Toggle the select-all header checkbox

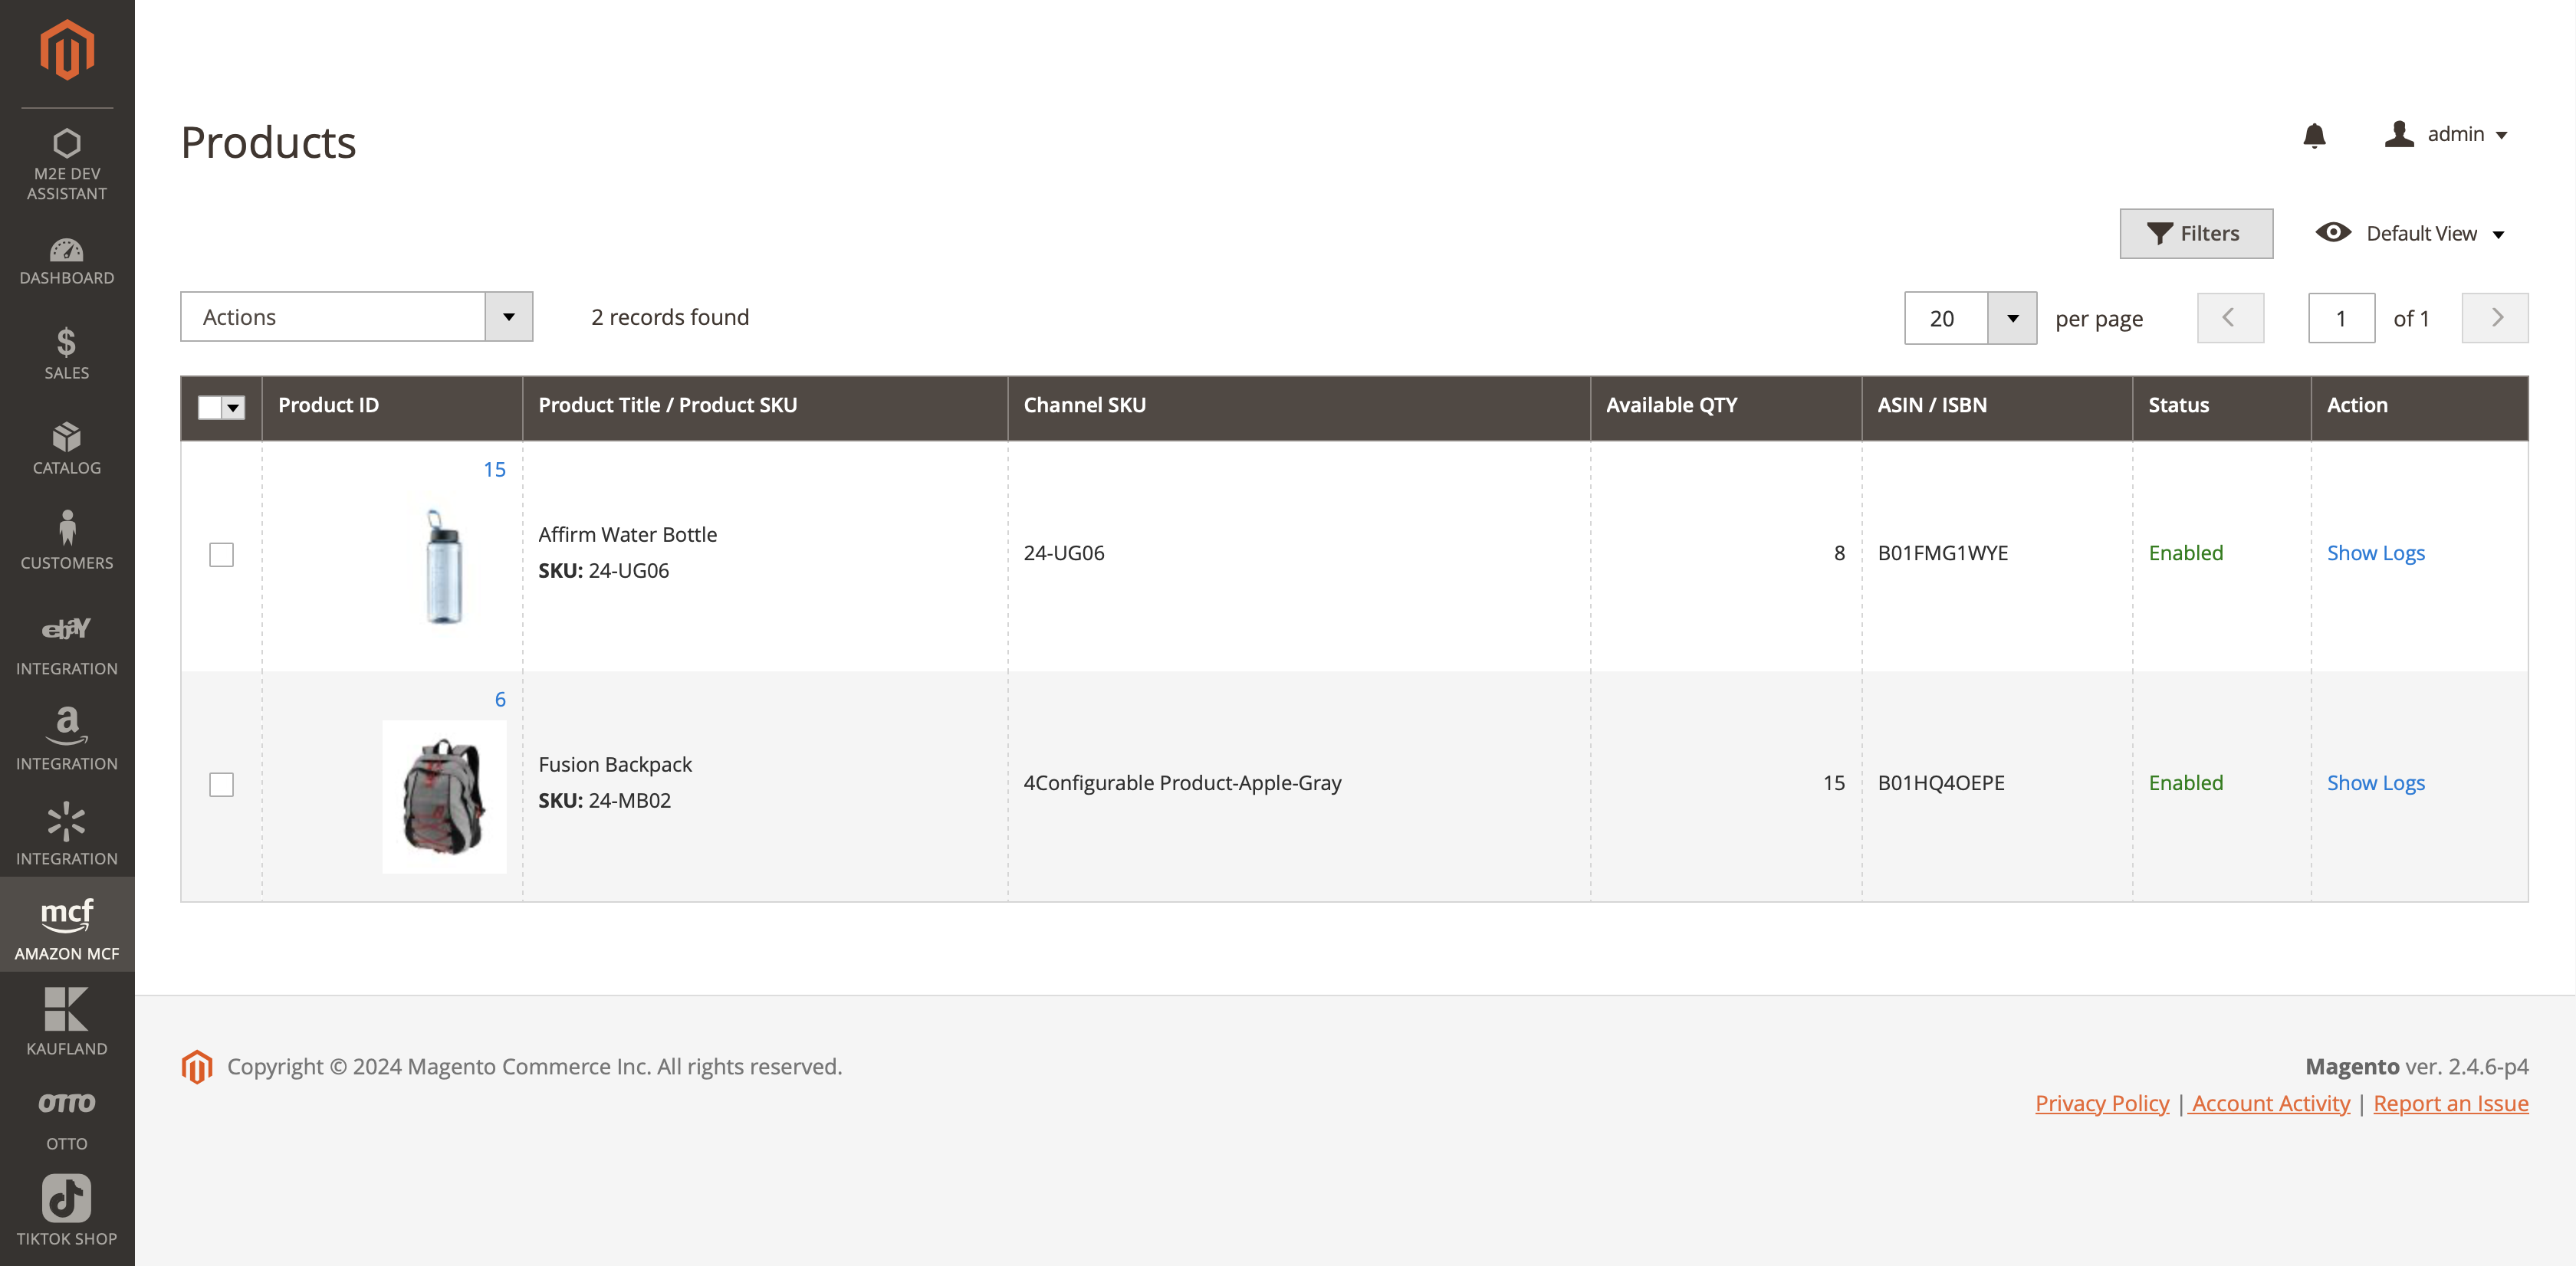coord(210,407)
